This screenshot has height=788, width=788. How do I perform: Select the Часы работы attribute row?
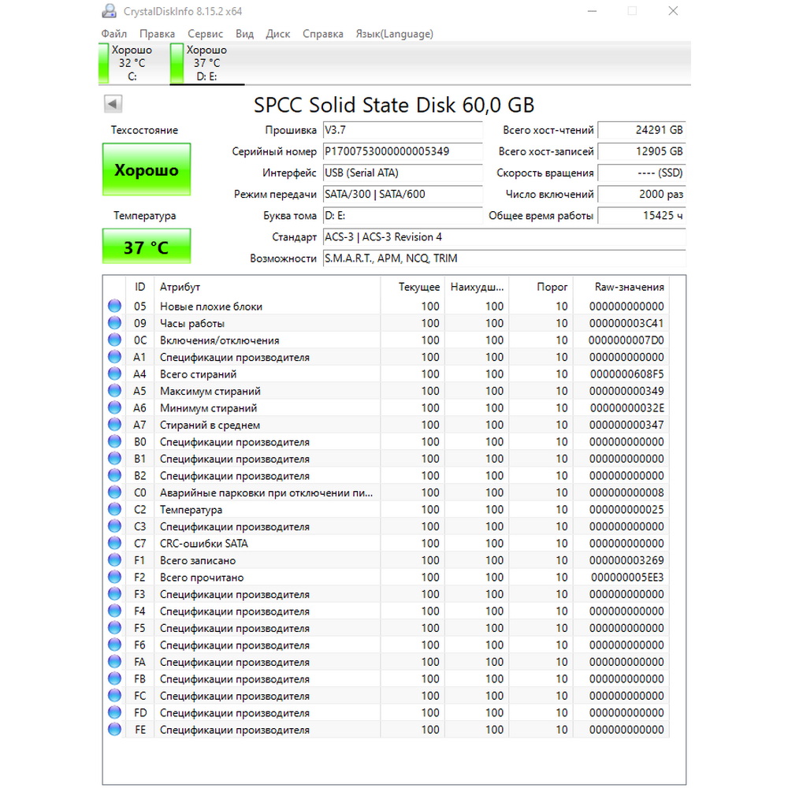click(x=386, y=323)
